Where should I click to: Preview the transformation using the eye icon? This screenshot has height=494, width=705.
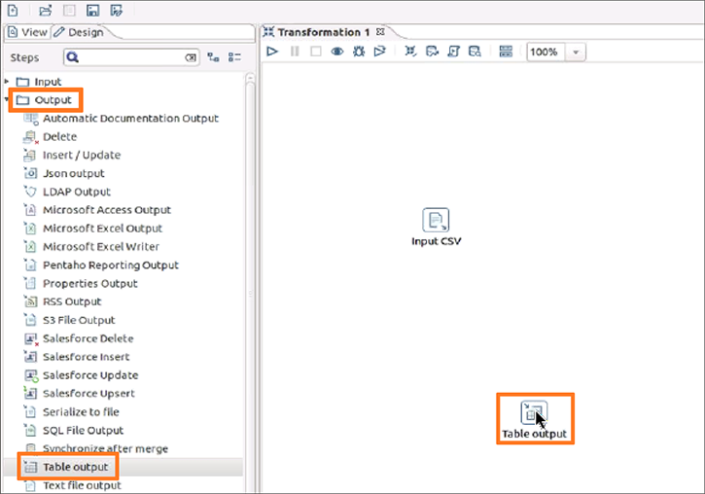click(336, 52)
